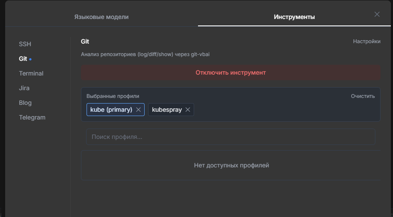This screenshot has width=393, height=217.
Task: Switch to the Языковые модели tab
Action: point(101,17)
